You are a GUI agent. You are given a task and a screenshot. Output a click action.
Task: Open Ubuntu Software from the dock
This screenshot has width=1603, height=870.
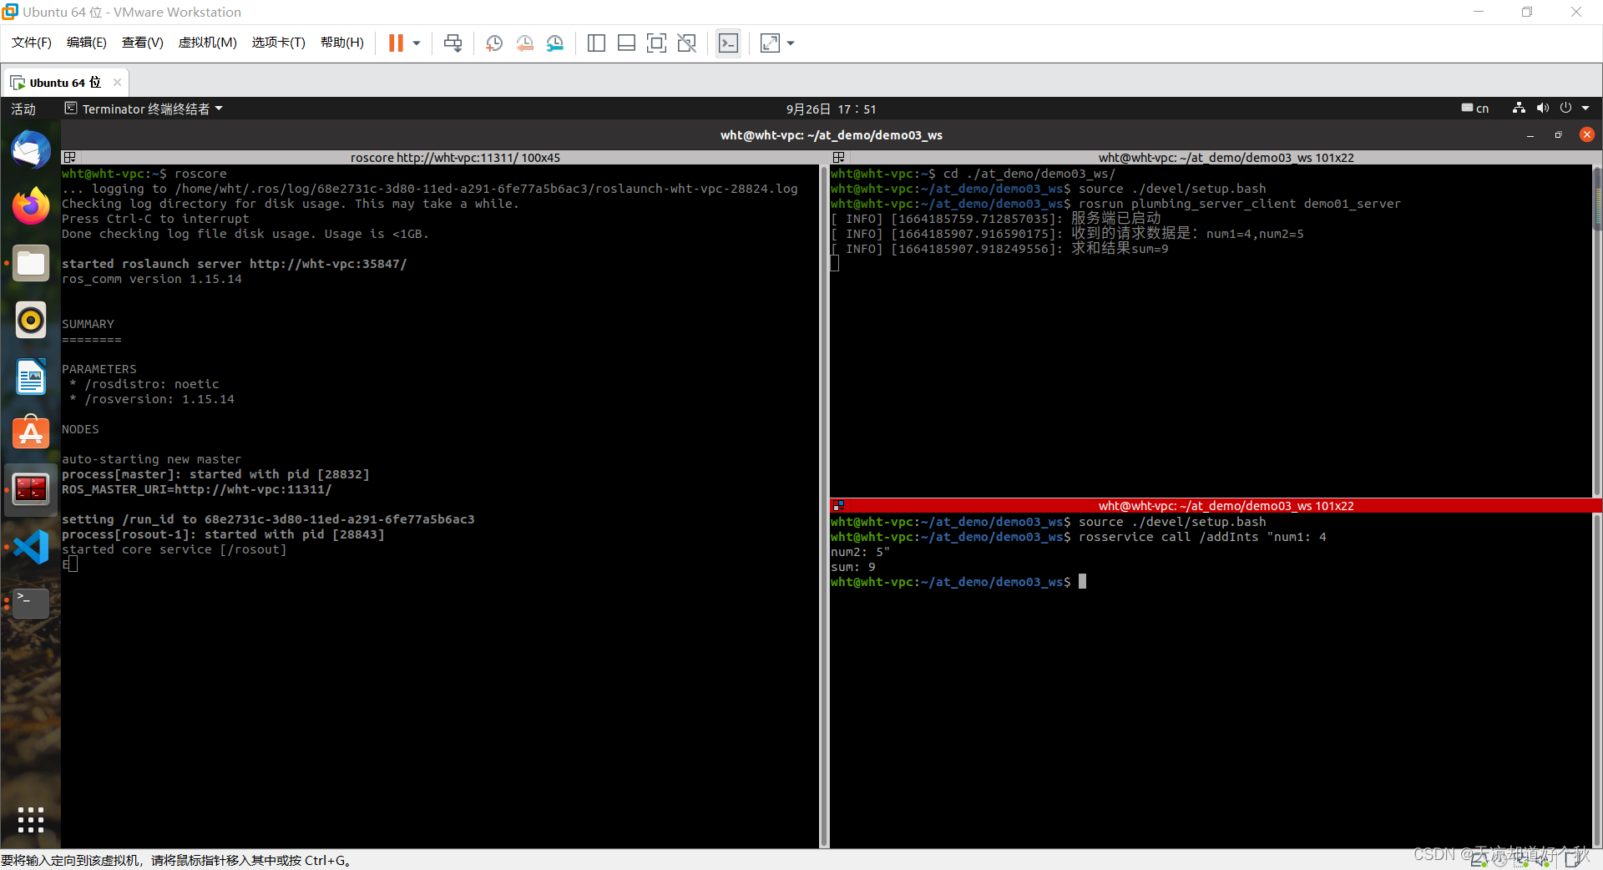point(31,432)
